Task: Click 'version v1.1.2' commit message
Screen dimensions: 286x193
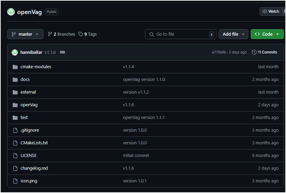Action: click(x=136, y=92)
